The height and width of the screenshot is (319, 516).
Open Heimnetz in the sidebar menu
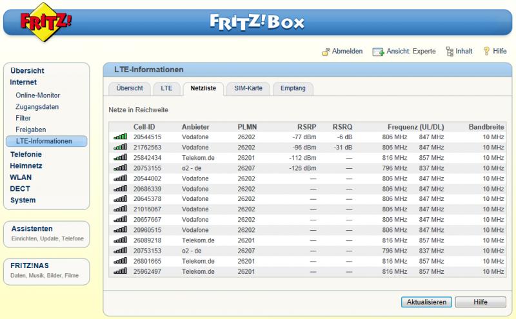(x=26, y=166)
